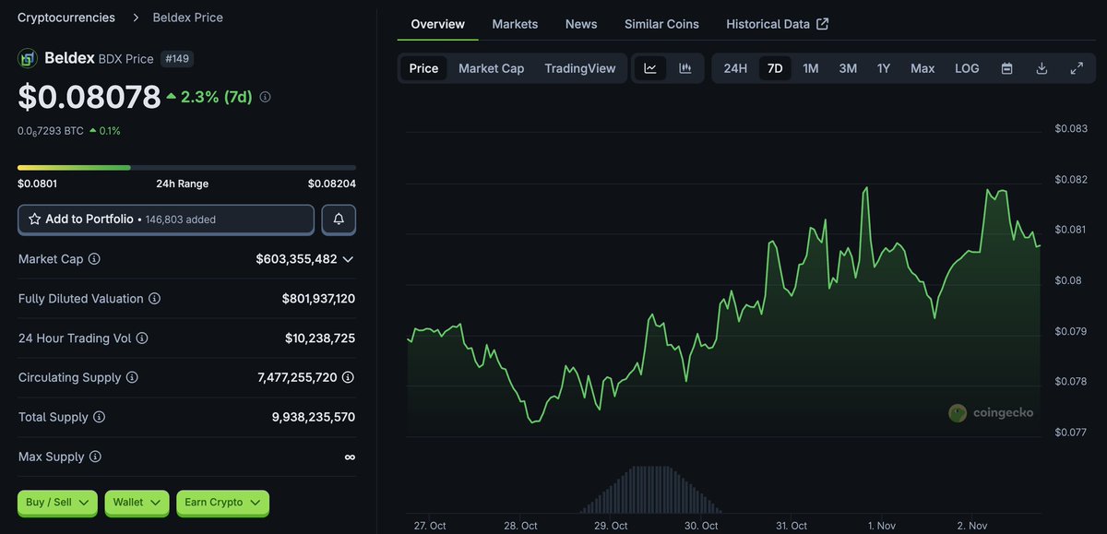Click the download chart icon

click(x=1042, y=68)
